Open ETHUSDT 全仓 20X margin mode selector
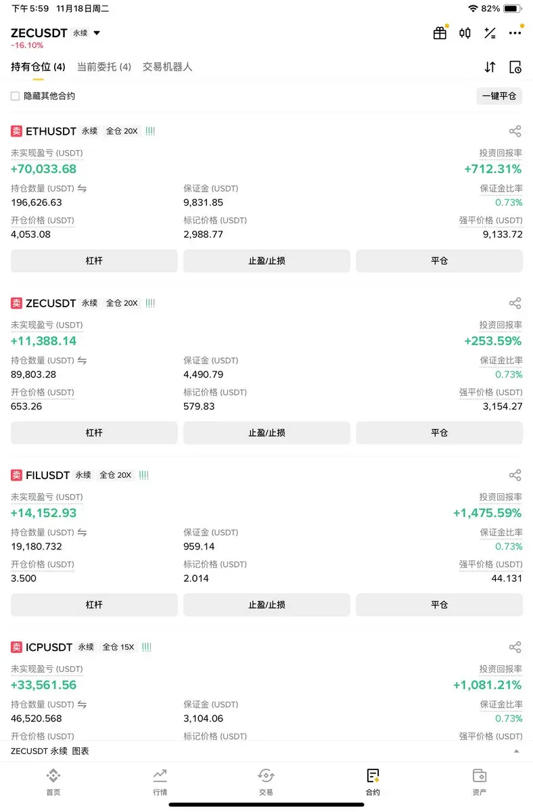Screen dimensions: 533x812 point(122,131)
